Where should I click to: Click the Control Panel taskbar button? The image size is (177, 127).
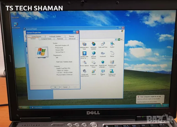[x=40, y=107]
